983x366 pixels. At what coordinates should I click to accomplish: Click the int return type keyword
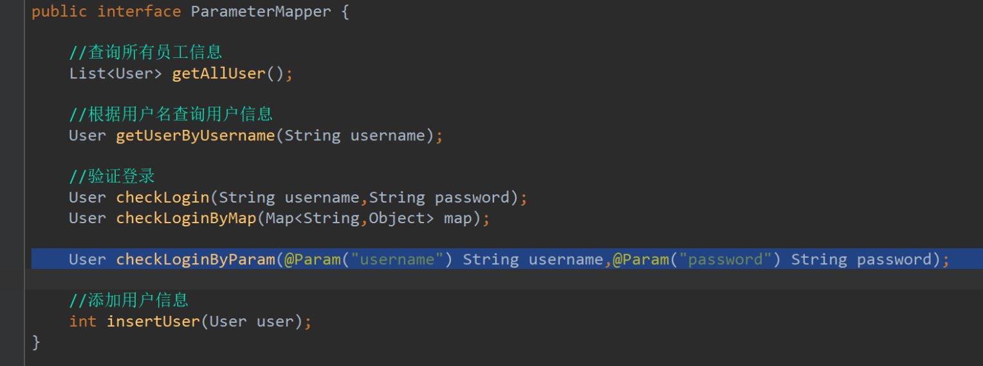(83, 321)
